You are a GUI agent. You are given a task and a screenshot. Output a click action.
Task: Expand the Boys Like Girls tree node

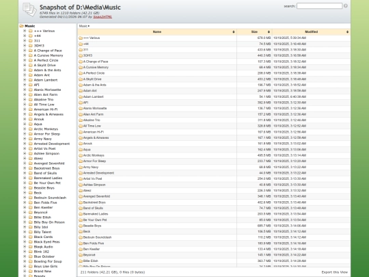25,267
